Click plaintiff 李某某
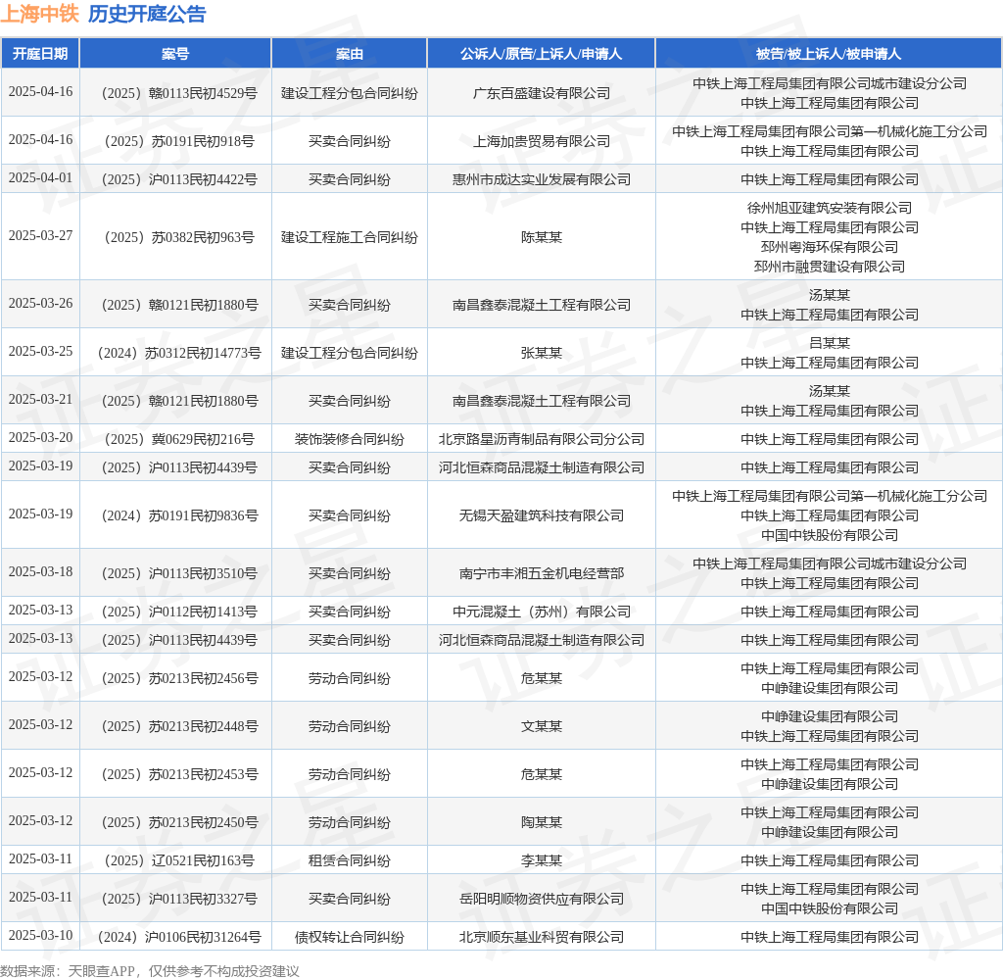Image resolution: width=1003 pixels, height=980 pixels. tap(541, 861)
